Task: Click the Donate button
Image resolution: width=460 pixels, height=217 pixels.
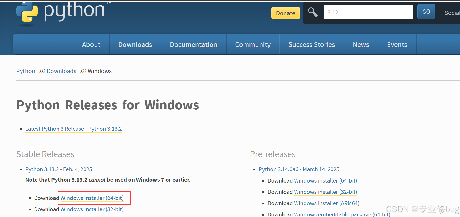Action: pos(286,13)
